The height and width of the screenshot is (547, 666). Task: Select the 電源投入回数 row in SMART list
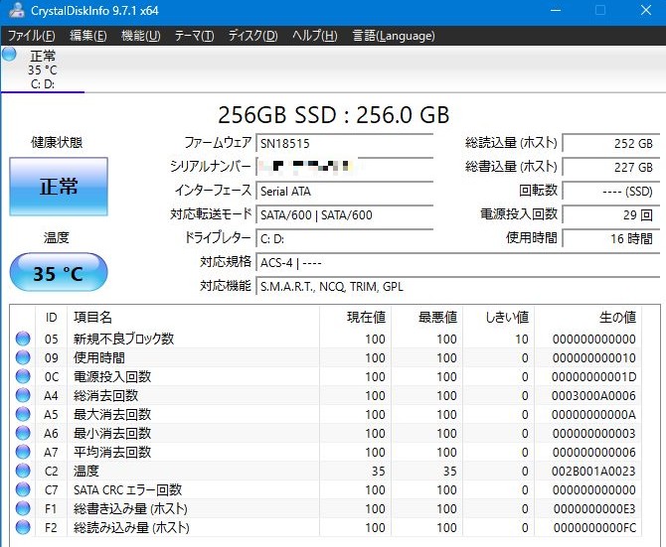click(x=326, y=376)
